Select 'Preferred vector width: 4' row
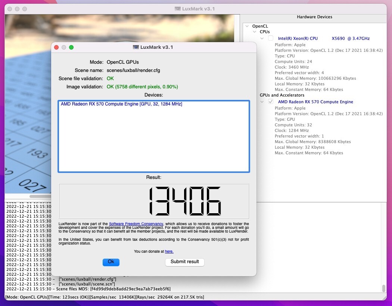Image resolution: width=392 pixels, height=306 pixels. (x=299, y=73)
